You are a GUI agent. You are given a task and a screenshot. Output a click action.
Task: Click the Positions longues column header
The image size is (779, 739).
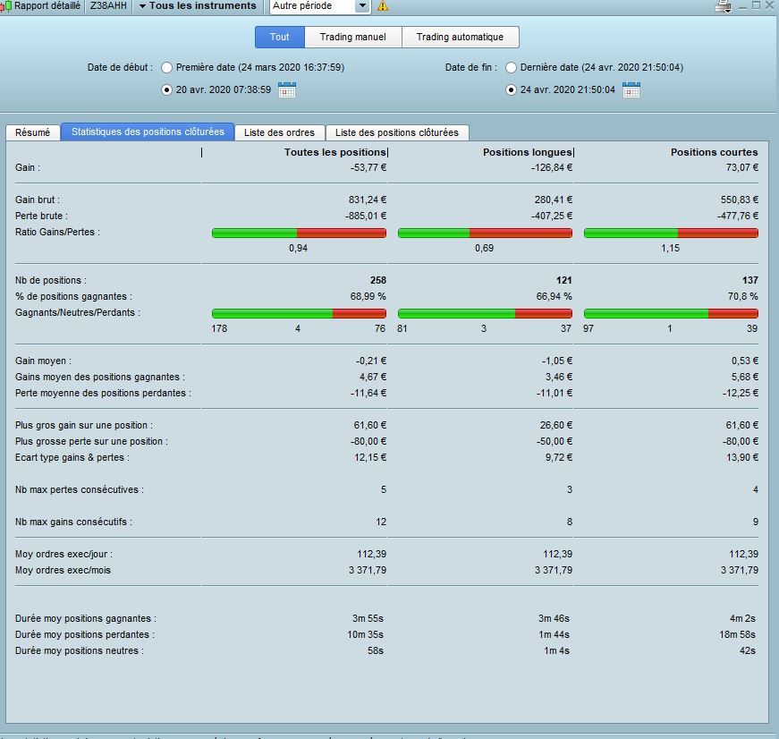pyautogui.click(x=527, y=152)
